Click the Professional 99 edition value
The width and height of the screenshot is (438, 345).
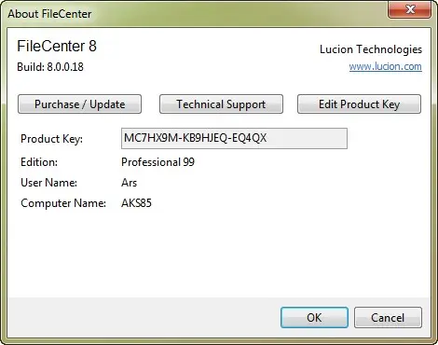[157, 162]
